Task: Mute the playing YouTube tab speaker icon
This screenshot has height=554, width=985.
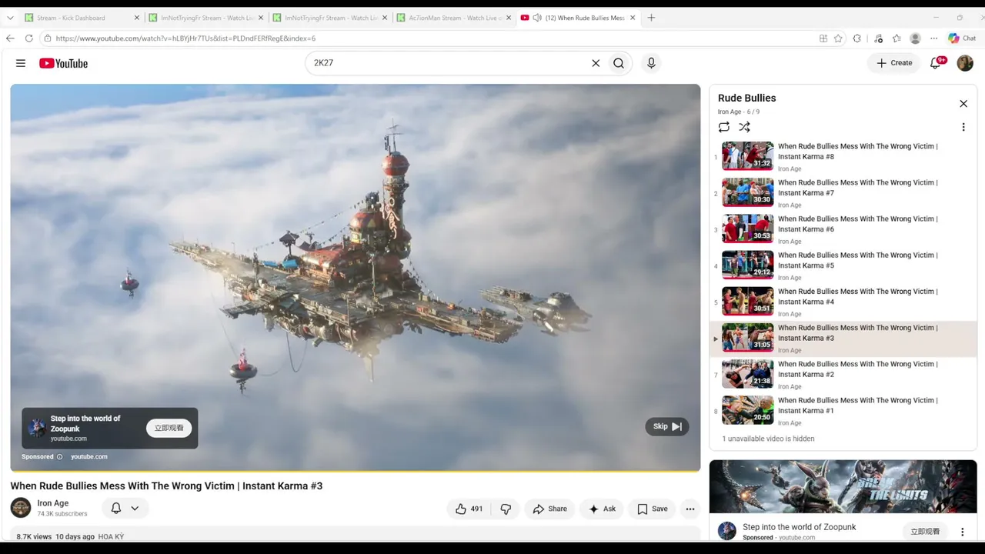Action: [537, 18]
